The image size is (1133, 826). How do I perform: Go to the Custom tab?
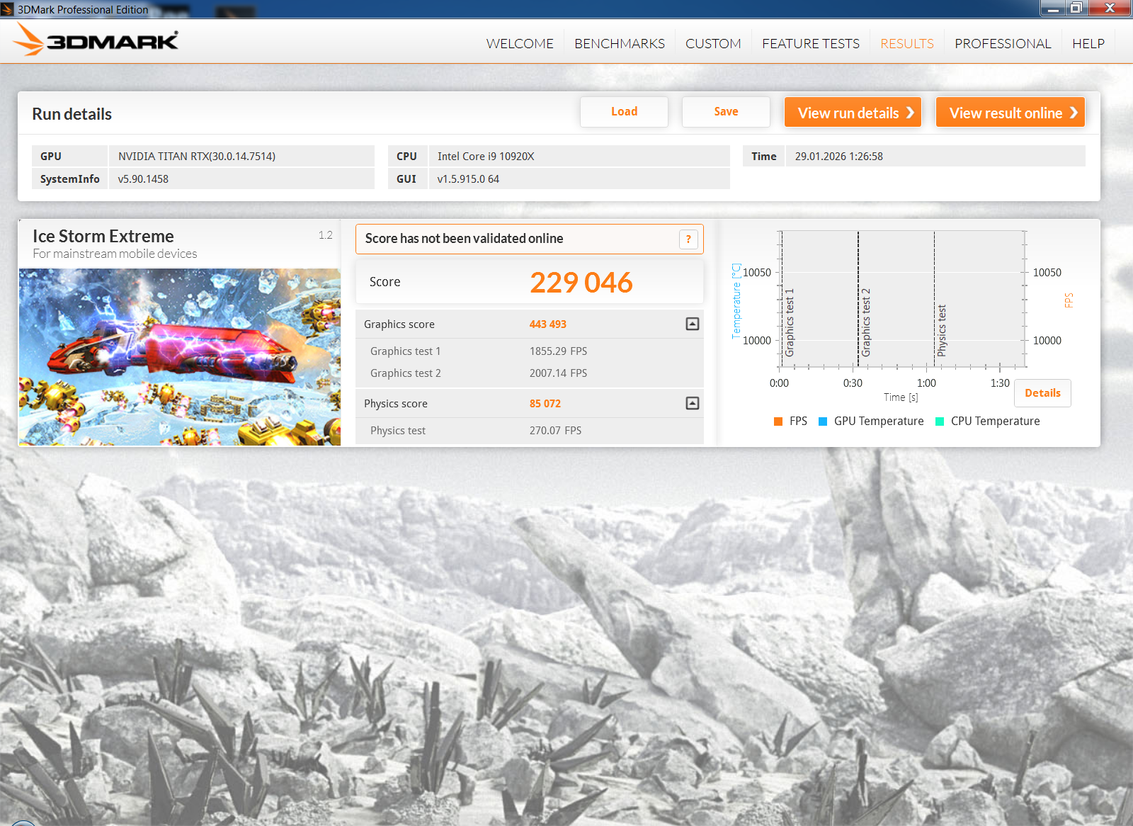[x=713, y=44]
